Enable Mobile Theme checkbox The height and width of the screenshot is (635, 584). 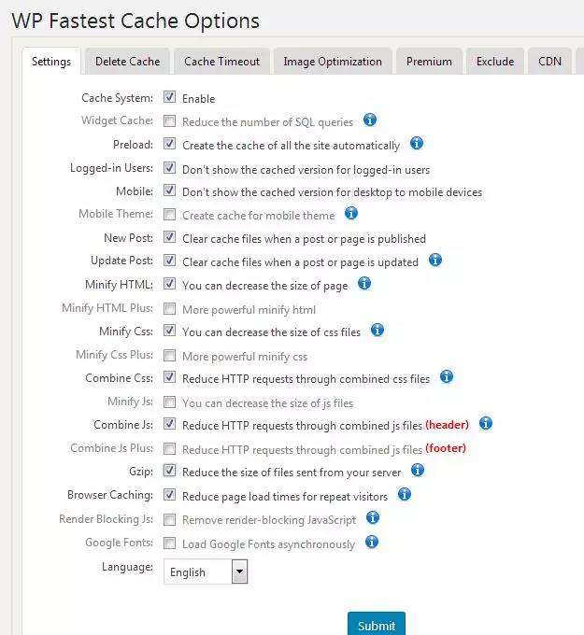(169, 214)
